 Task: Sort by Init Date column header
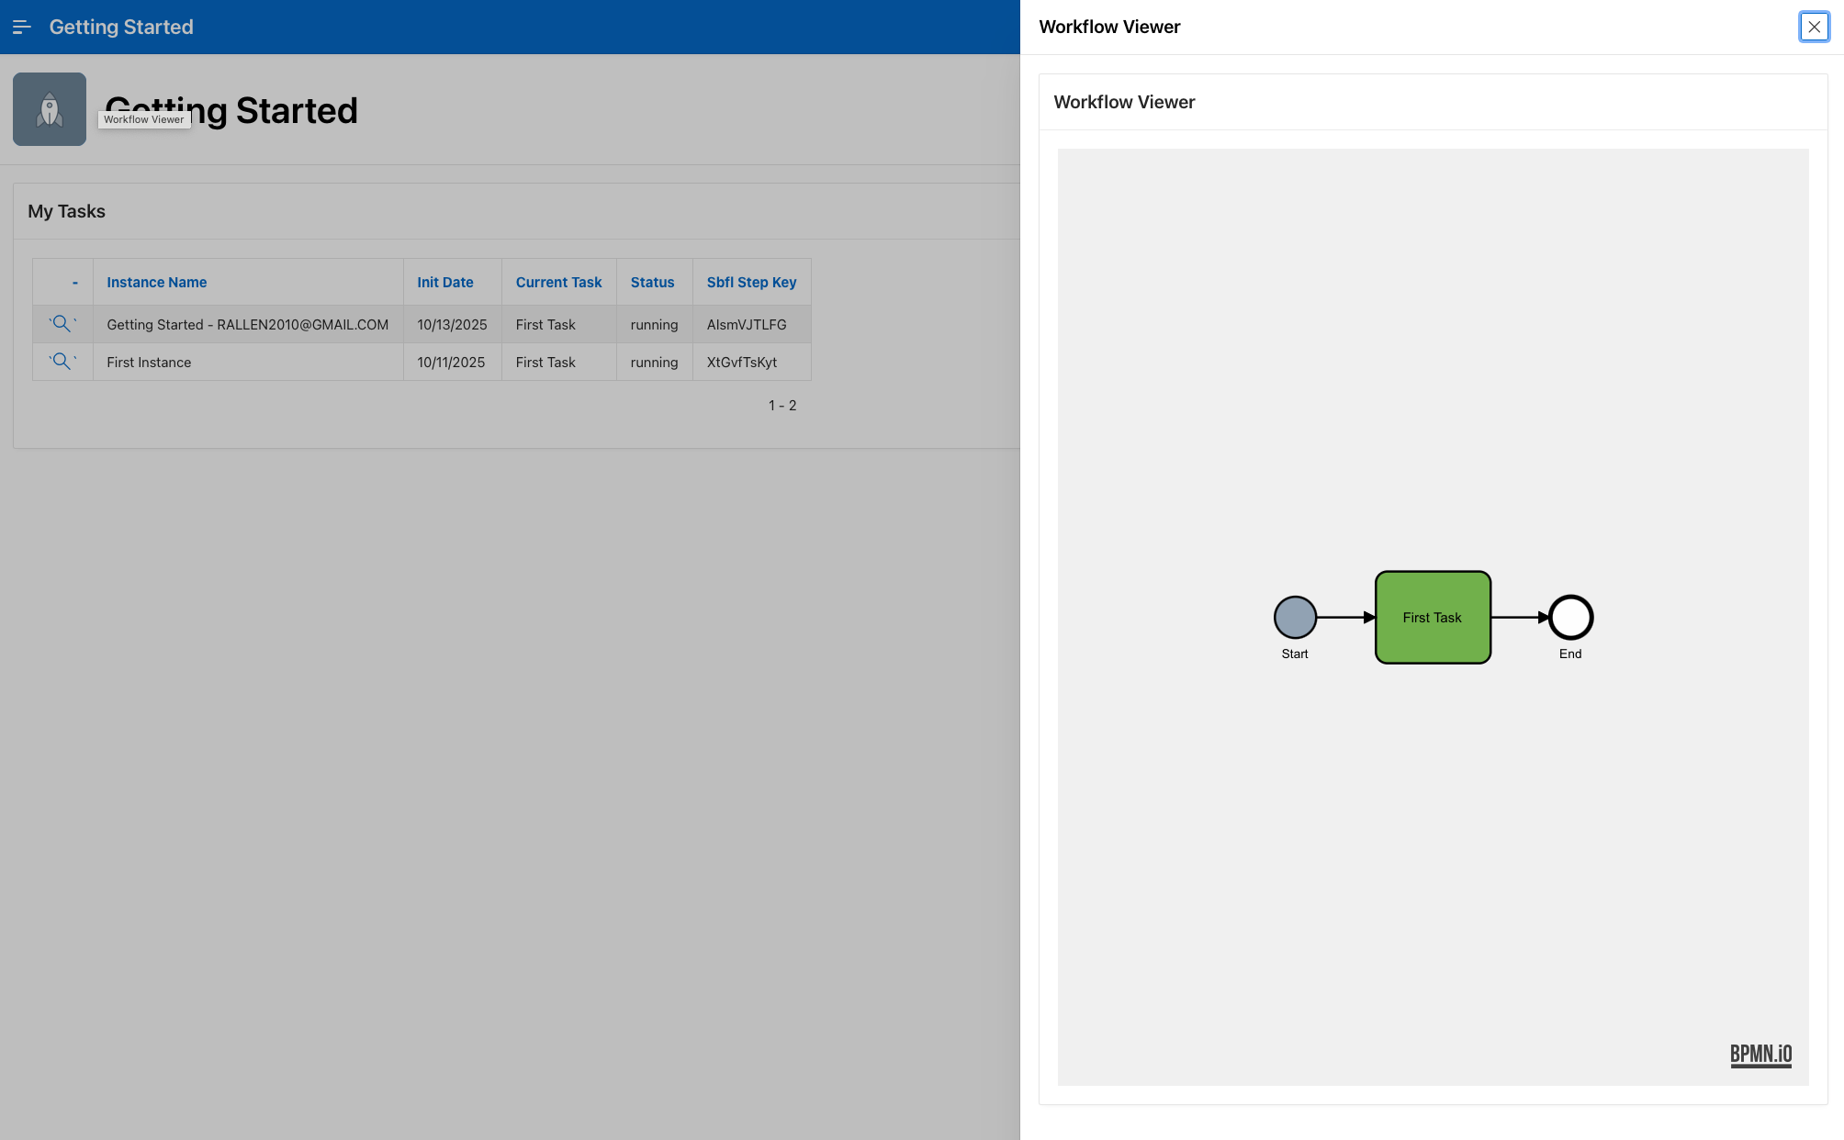[x=444, y=283]
